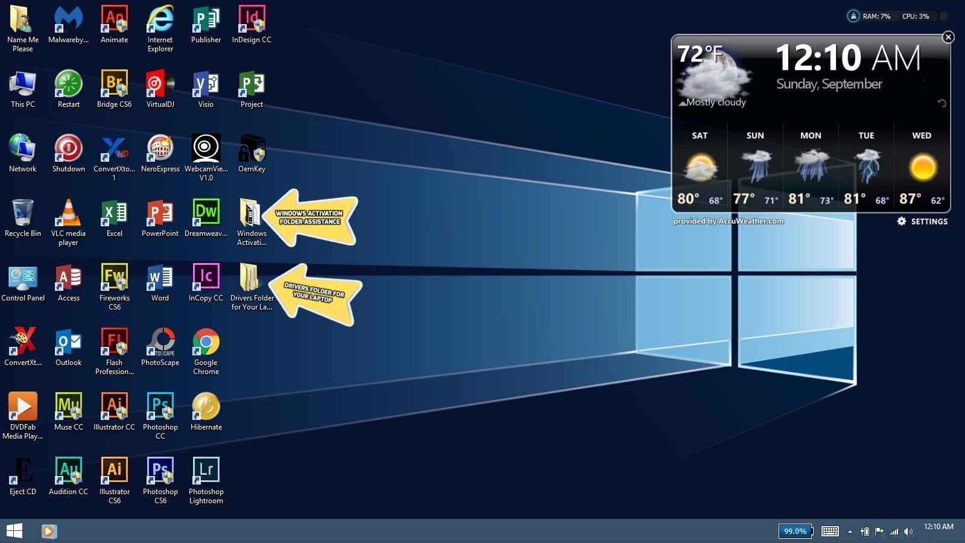
Task: Click the Word desktop shortcut
Action: (x=160, y=283)
